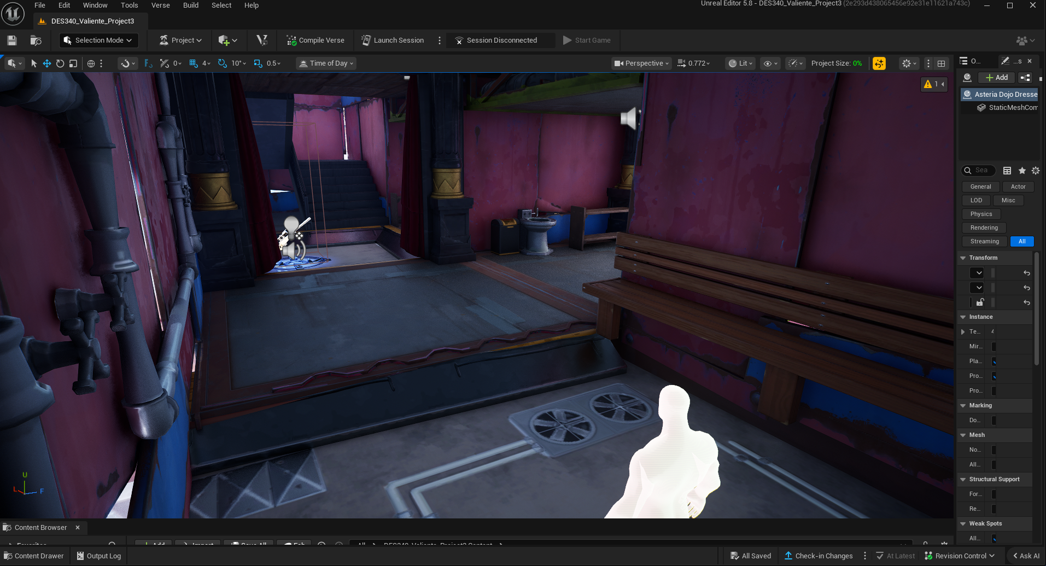
Task: Open the Perspective view dropdown
Action: click(x=641, y=63)
